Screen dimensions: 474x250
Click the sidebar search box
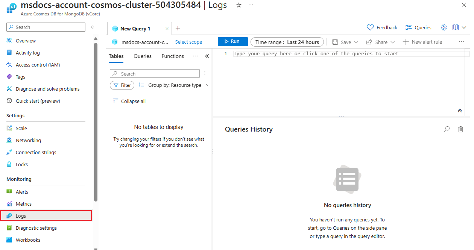[x=45, y=27]
